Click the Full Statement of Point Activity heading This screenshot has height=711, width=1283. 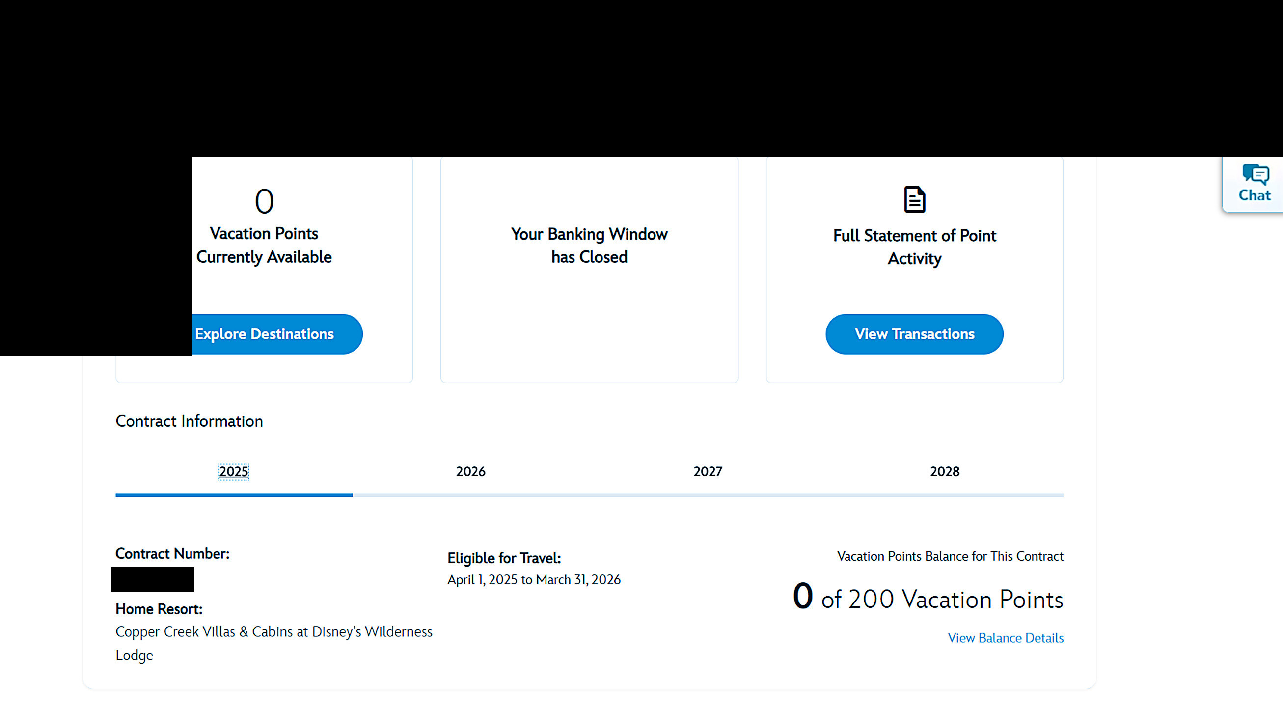tap(914, 247)
